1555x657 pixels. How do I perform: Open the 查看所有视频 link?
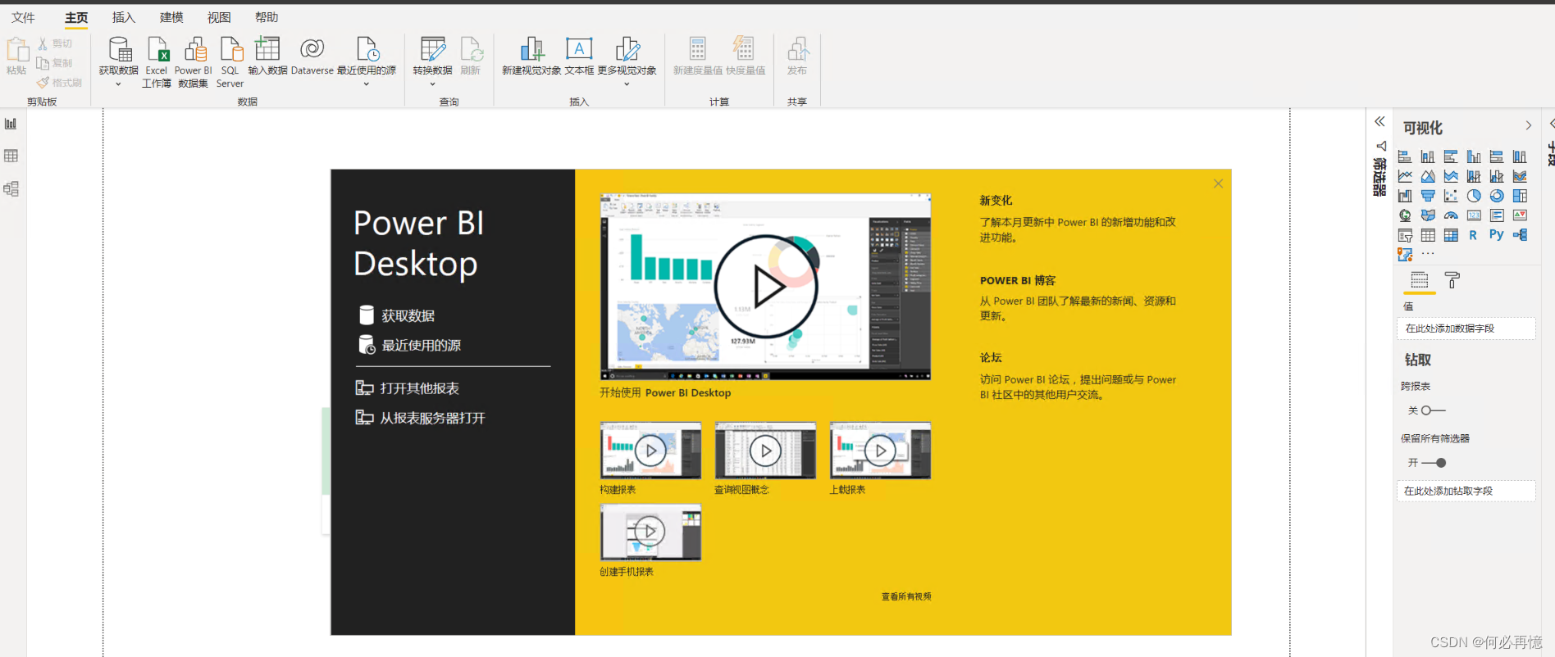(906, 596)
